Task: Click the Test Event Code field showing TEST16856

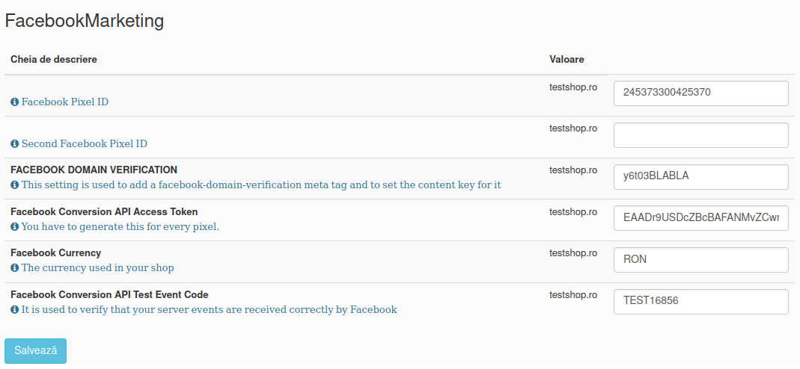Action: (x=701, y=301)
